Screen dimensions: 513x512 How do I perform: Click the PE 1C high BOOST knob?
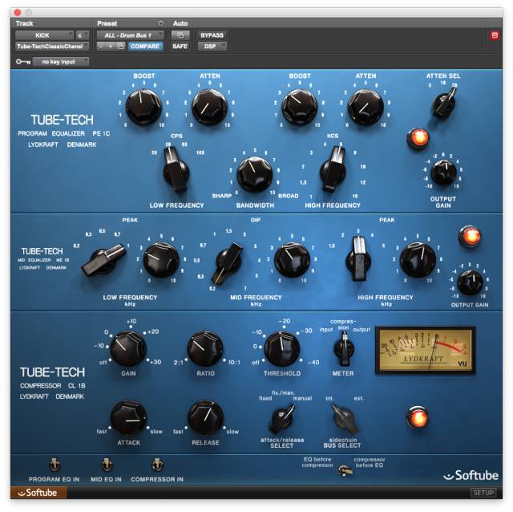tap(299, 107)
